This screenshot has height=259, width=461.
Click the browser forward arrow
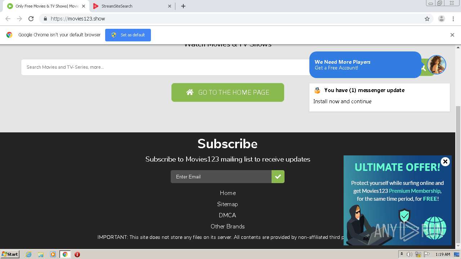point(19,19)
